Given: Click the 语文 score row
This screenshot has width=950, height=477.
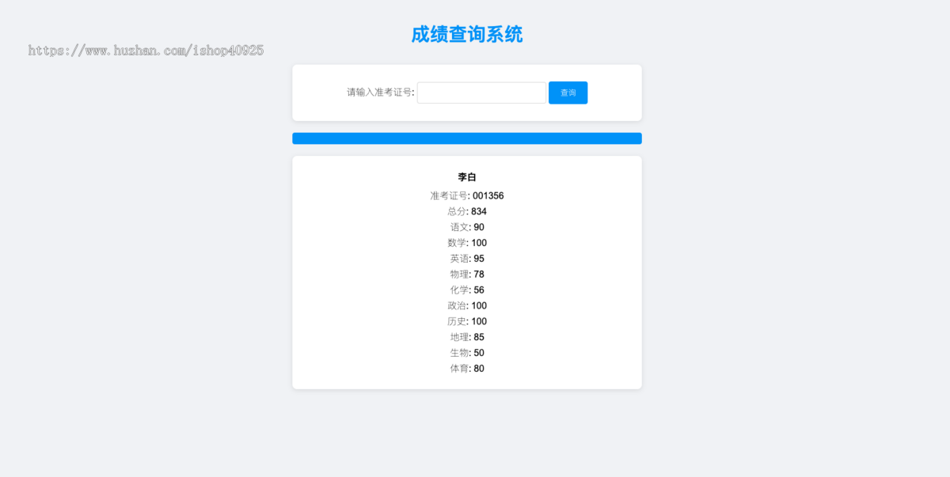Looking at the screenshot, I should [467, 227].
